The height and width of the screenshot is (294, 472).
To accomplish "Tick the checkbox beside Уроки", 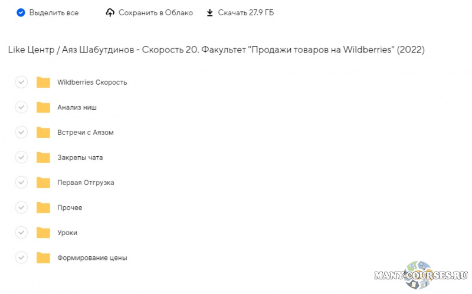I will pos(21,233).
